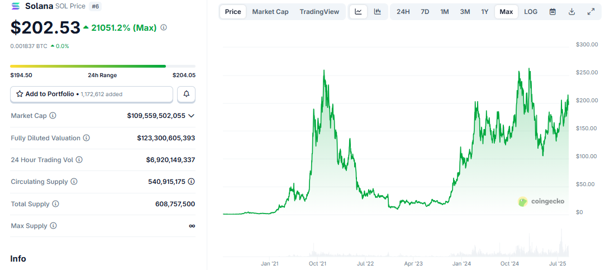610x270 pixels.
Task: Switch to line chart view icon
Action: click(358, 12)
